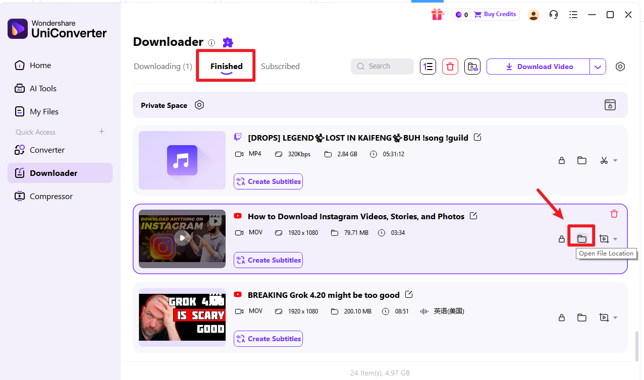Select Downloader in the sidebar

pyautogui.click(x=60, y=173)
